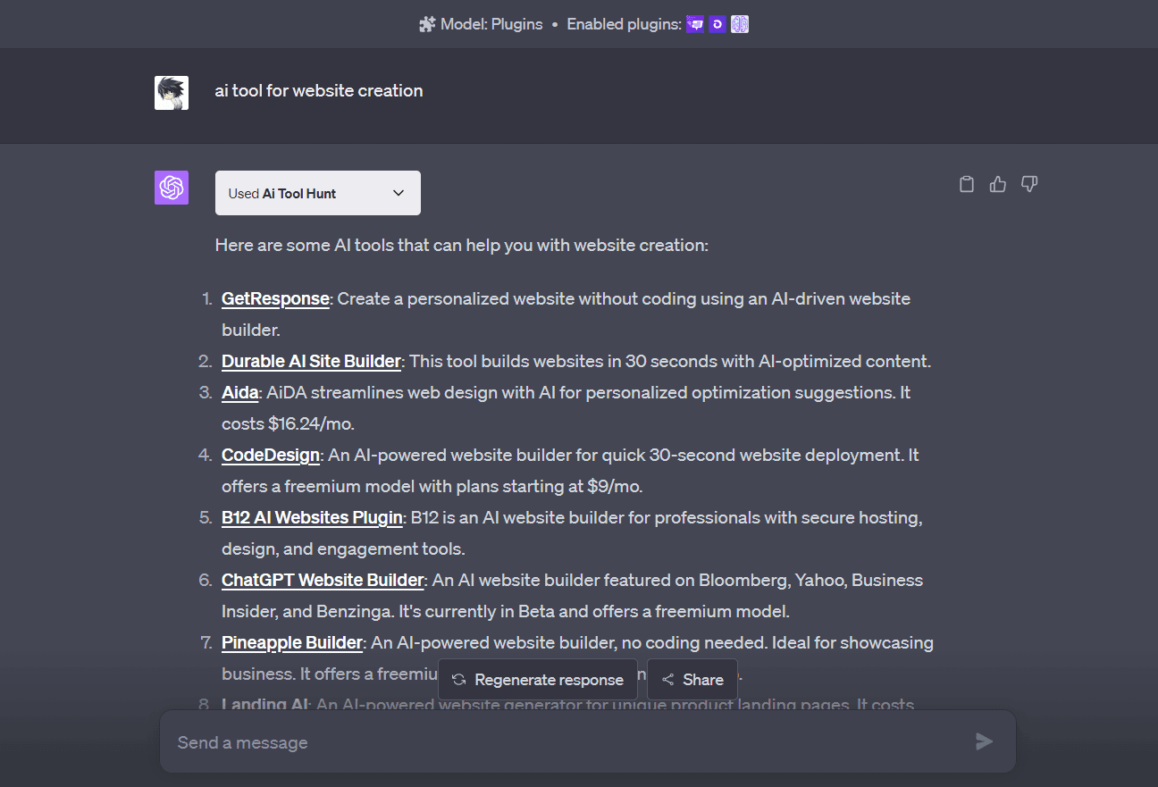Click the send message arrow icon
This screenshot has width=1158, height=787.
click(x=984, y=741)
